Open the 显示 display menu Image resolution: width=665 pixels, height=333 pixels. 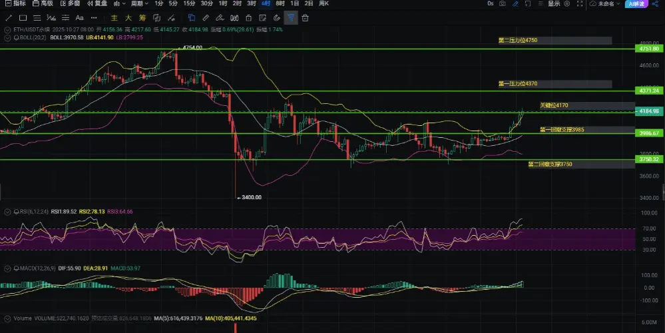pyautogui.click(x=553, y=3)
